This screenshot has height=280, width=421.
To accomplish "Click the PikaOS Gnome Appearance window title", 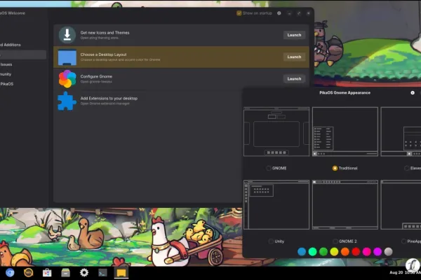I will (345, 92).
